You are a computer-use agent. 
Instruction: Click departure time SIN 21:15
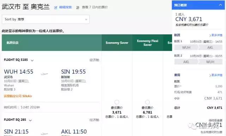16,131
